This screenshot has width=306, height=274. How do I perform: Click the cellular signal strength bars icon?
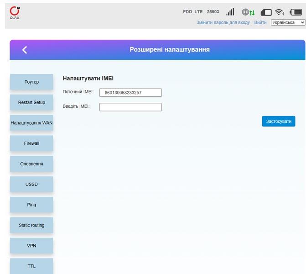click(230, 12)
